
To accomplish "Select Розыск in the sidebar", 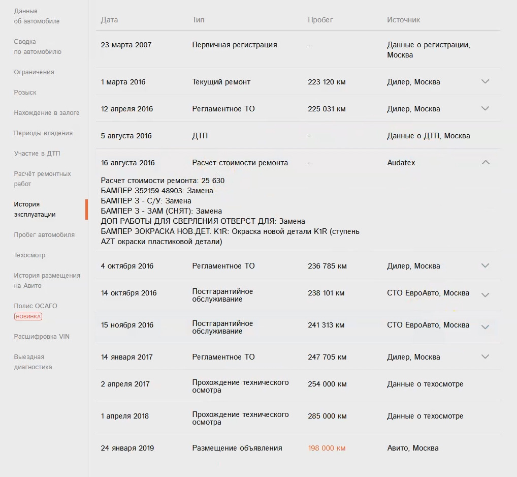I will (x=25, y=93).
